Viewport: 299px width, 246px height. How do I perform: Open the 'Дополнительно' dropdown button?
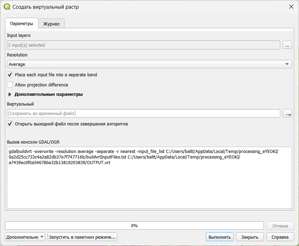tap(25, 237)
